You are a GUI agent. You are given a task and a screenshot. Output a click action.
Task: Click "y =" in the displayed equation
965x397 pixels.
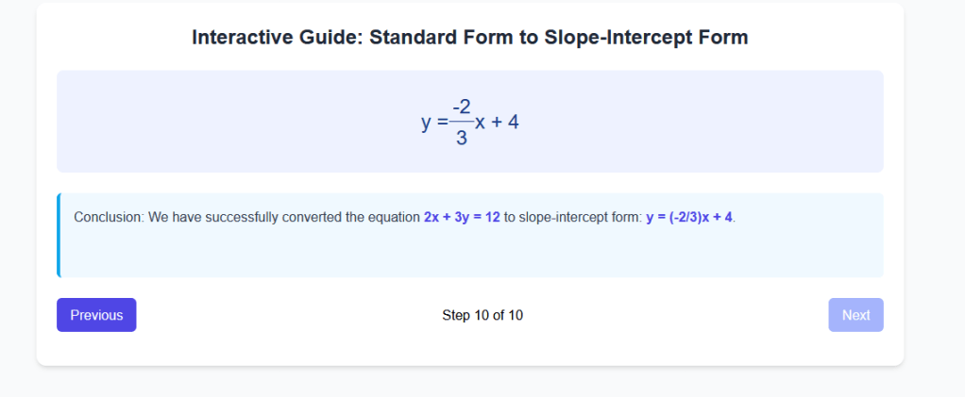[433, 123]
